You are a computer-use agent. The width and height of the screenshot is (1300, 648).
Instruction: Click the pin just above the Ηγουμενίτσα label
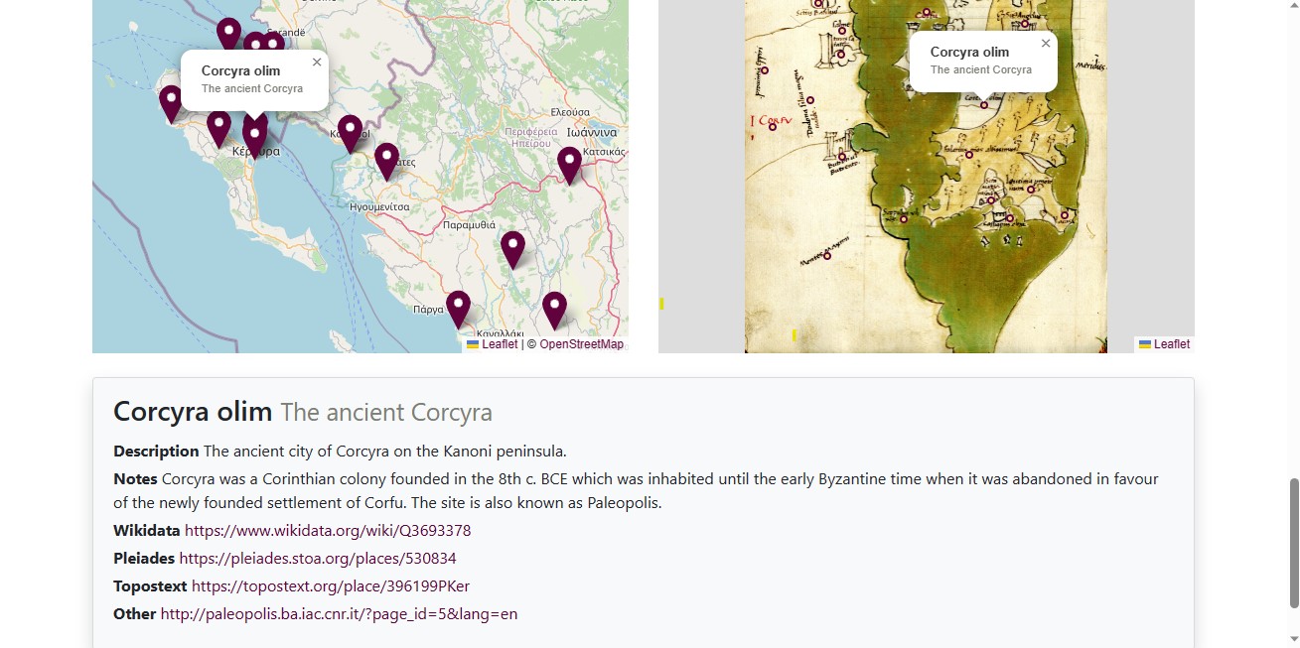pyautogui.click(x=386, y=160)
